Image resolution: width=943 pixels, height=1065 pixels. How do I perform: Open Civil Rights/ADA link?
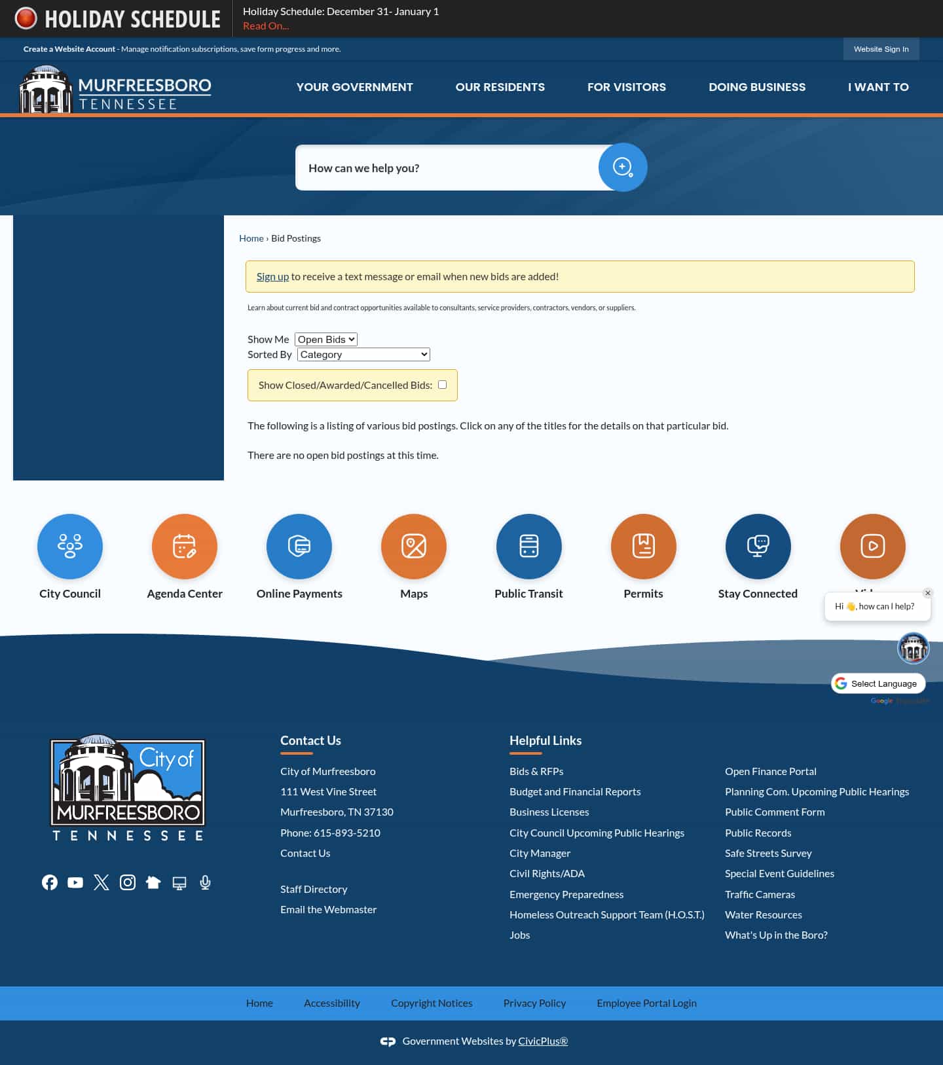pos(547,873)
